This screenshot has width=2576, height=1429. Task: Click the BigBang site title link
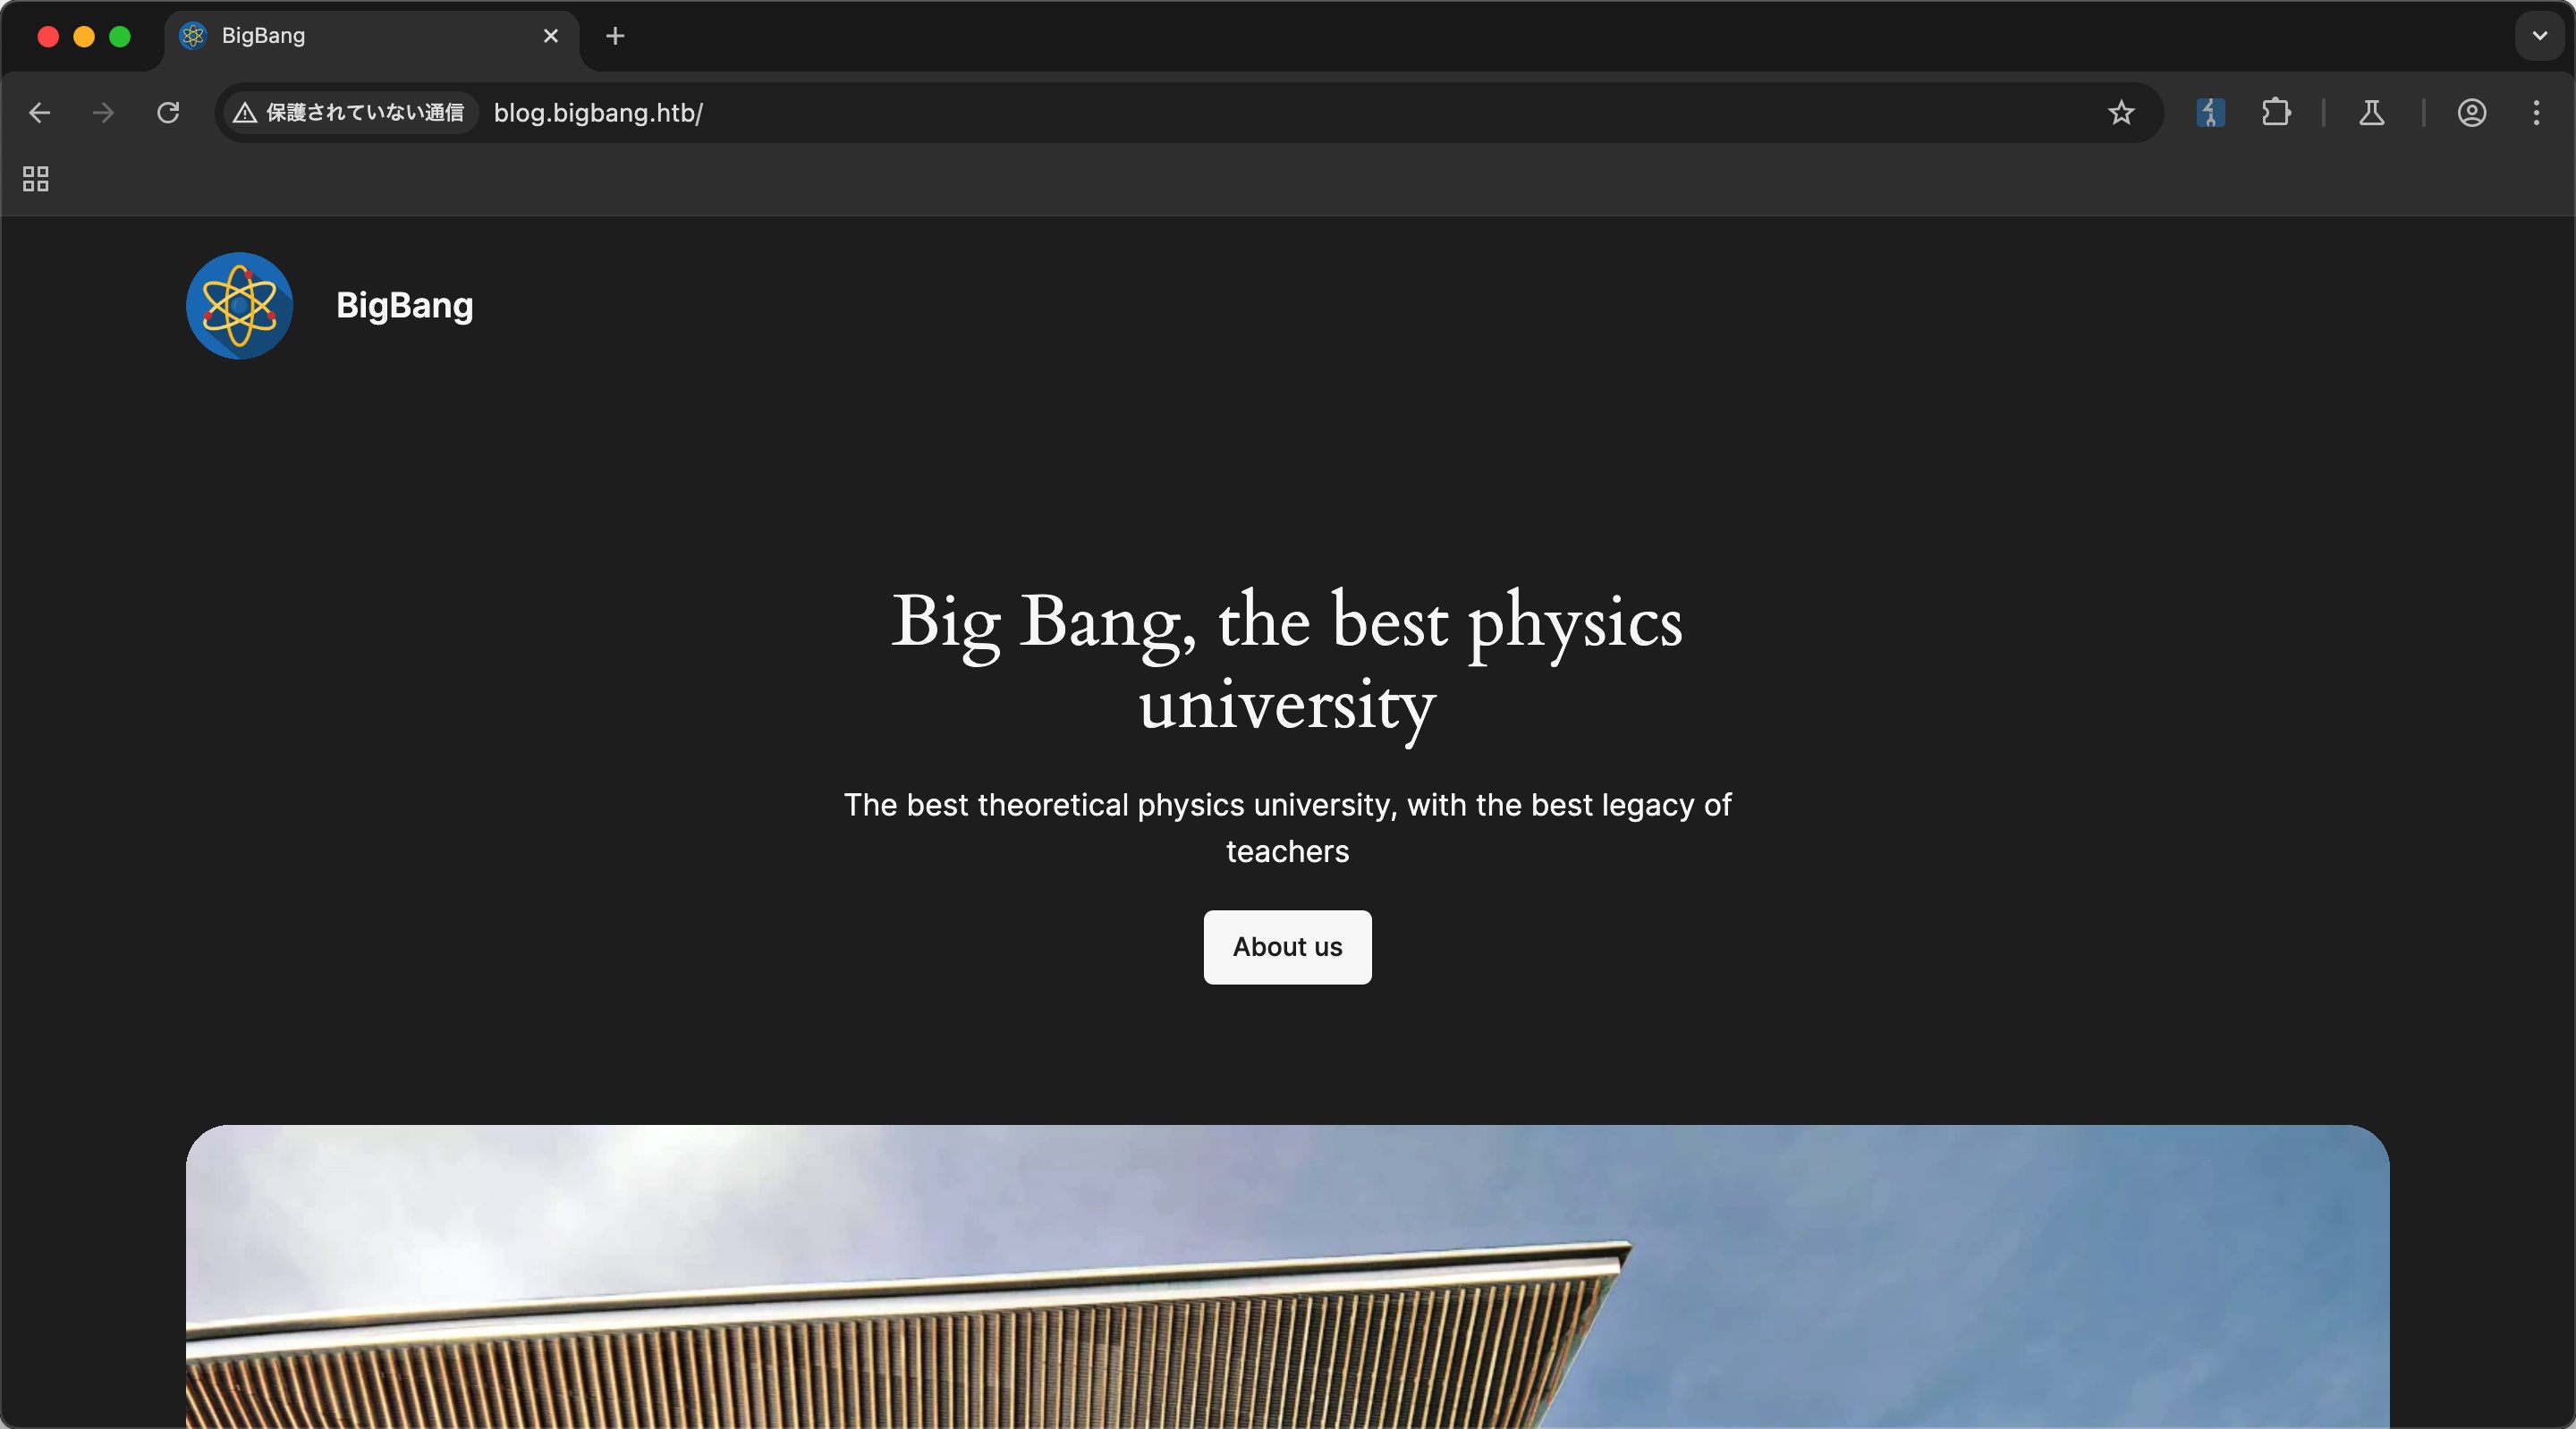(x=404, y=306)
